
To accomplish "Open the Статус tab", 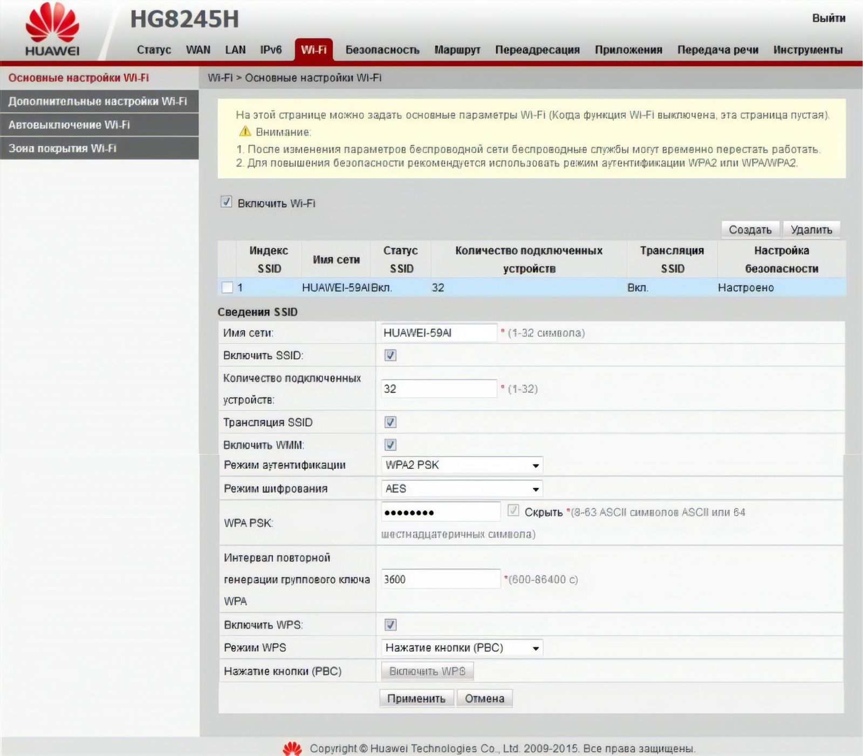I will [x=154, y=50].
